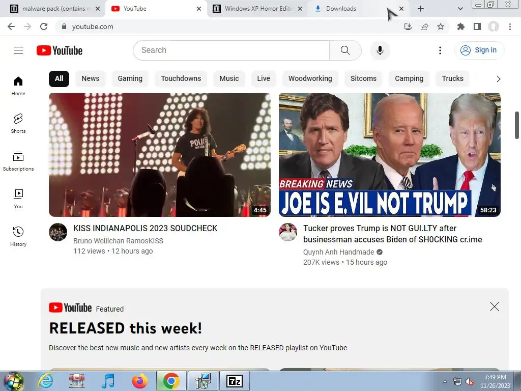The image size is (521, 391).
Task: Open You section in sidebar
Action: click(18, 199)
